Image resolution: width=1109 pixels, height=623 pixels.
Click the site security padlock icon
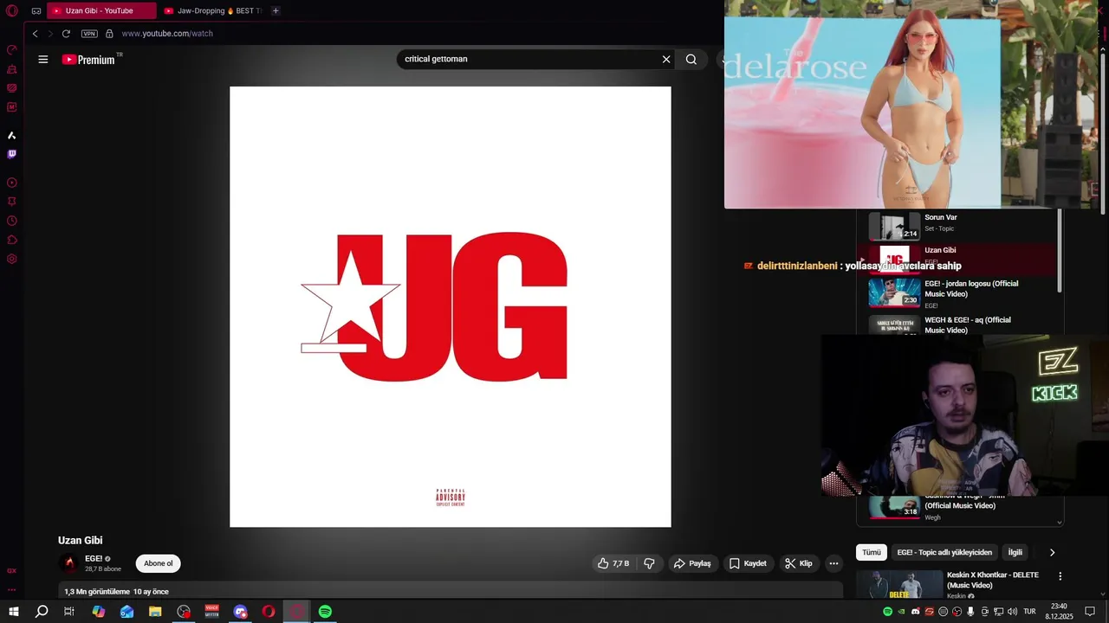(x=109, y=34)
